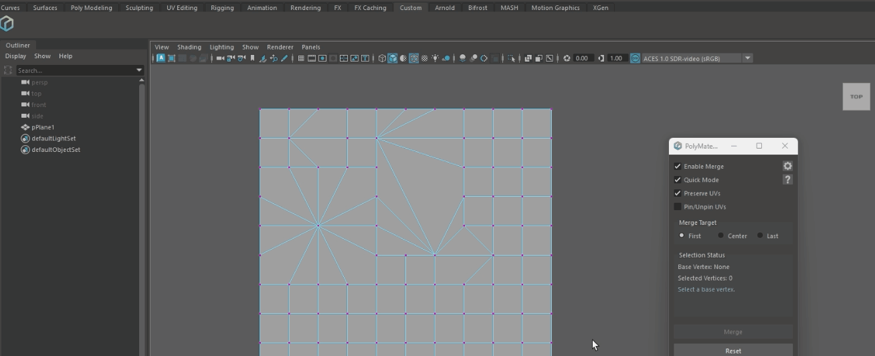Open PolyMate help question mark
This screenshot has height=356, width=875.
coord(787,179)
